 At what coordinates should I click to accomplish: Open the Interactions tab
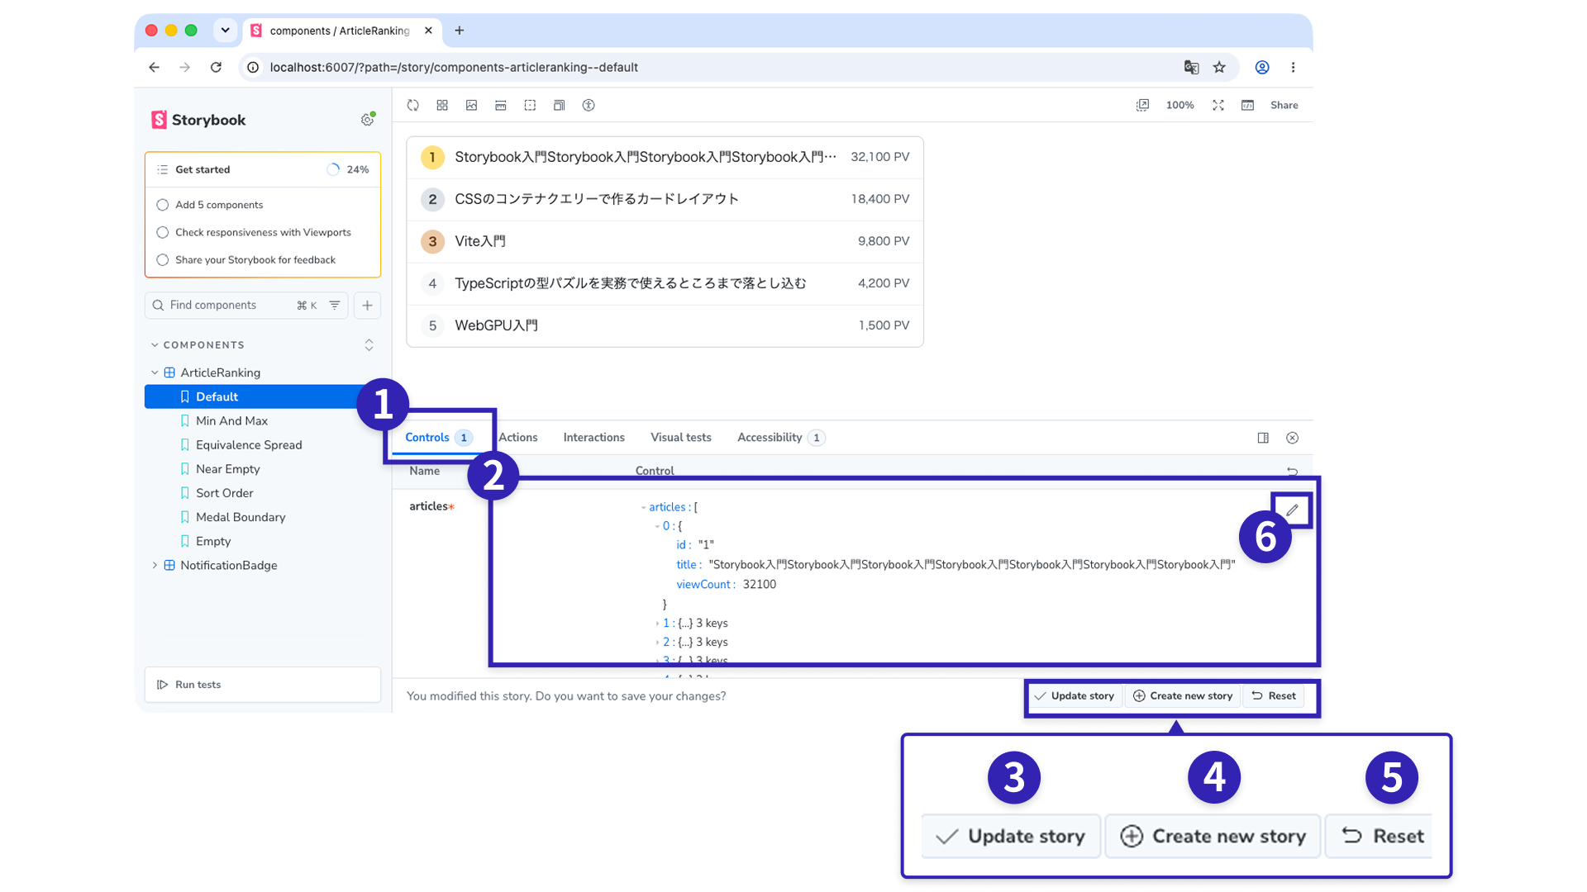(x=593, y=438)
